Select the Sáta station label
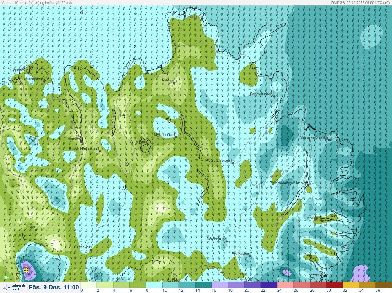392x293 pixels. [x=32, y=227]
